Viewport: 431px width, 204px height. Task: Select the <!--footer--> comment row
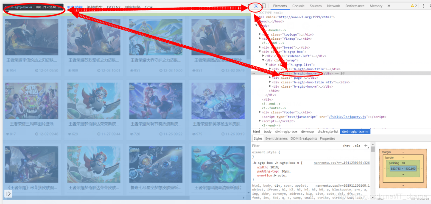click(272, 108)
